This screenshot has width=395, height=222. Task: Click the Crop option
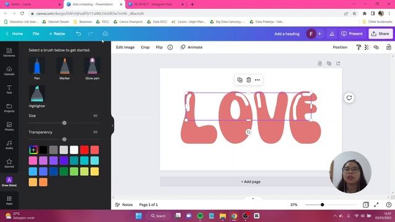pyautogui.click(x=145, y=47)
